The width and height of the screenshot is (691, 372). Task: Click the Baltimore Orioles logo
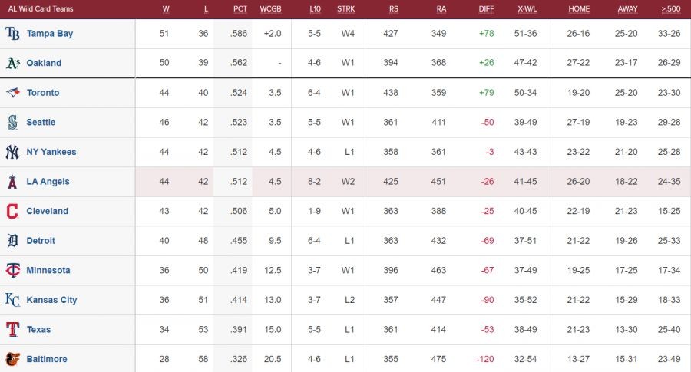tap(12, 359)
